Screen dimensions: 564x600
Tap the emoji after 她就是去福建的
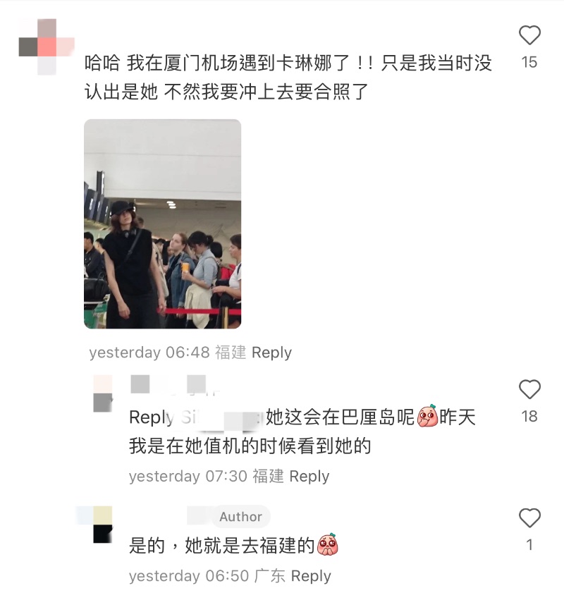point(328,544)
